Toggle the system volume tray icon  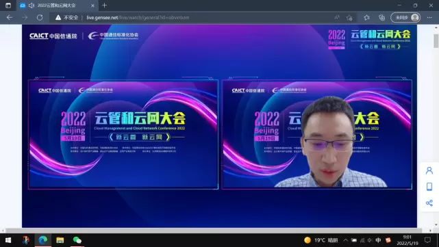tap(370, 240)
